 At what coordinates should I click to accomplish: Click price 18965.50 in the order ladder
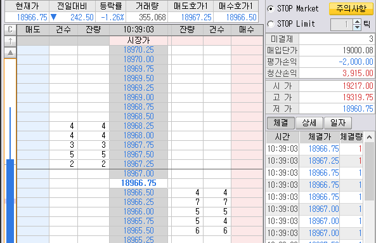138,230
